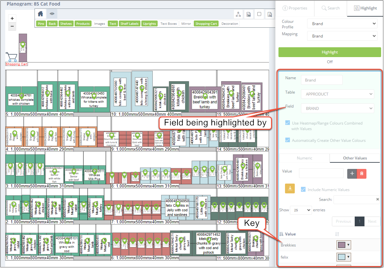Image resolution: width=385 pixels, height=270 pixels.
Task: Click the empty square icon in toolbar
Action: 259,14
